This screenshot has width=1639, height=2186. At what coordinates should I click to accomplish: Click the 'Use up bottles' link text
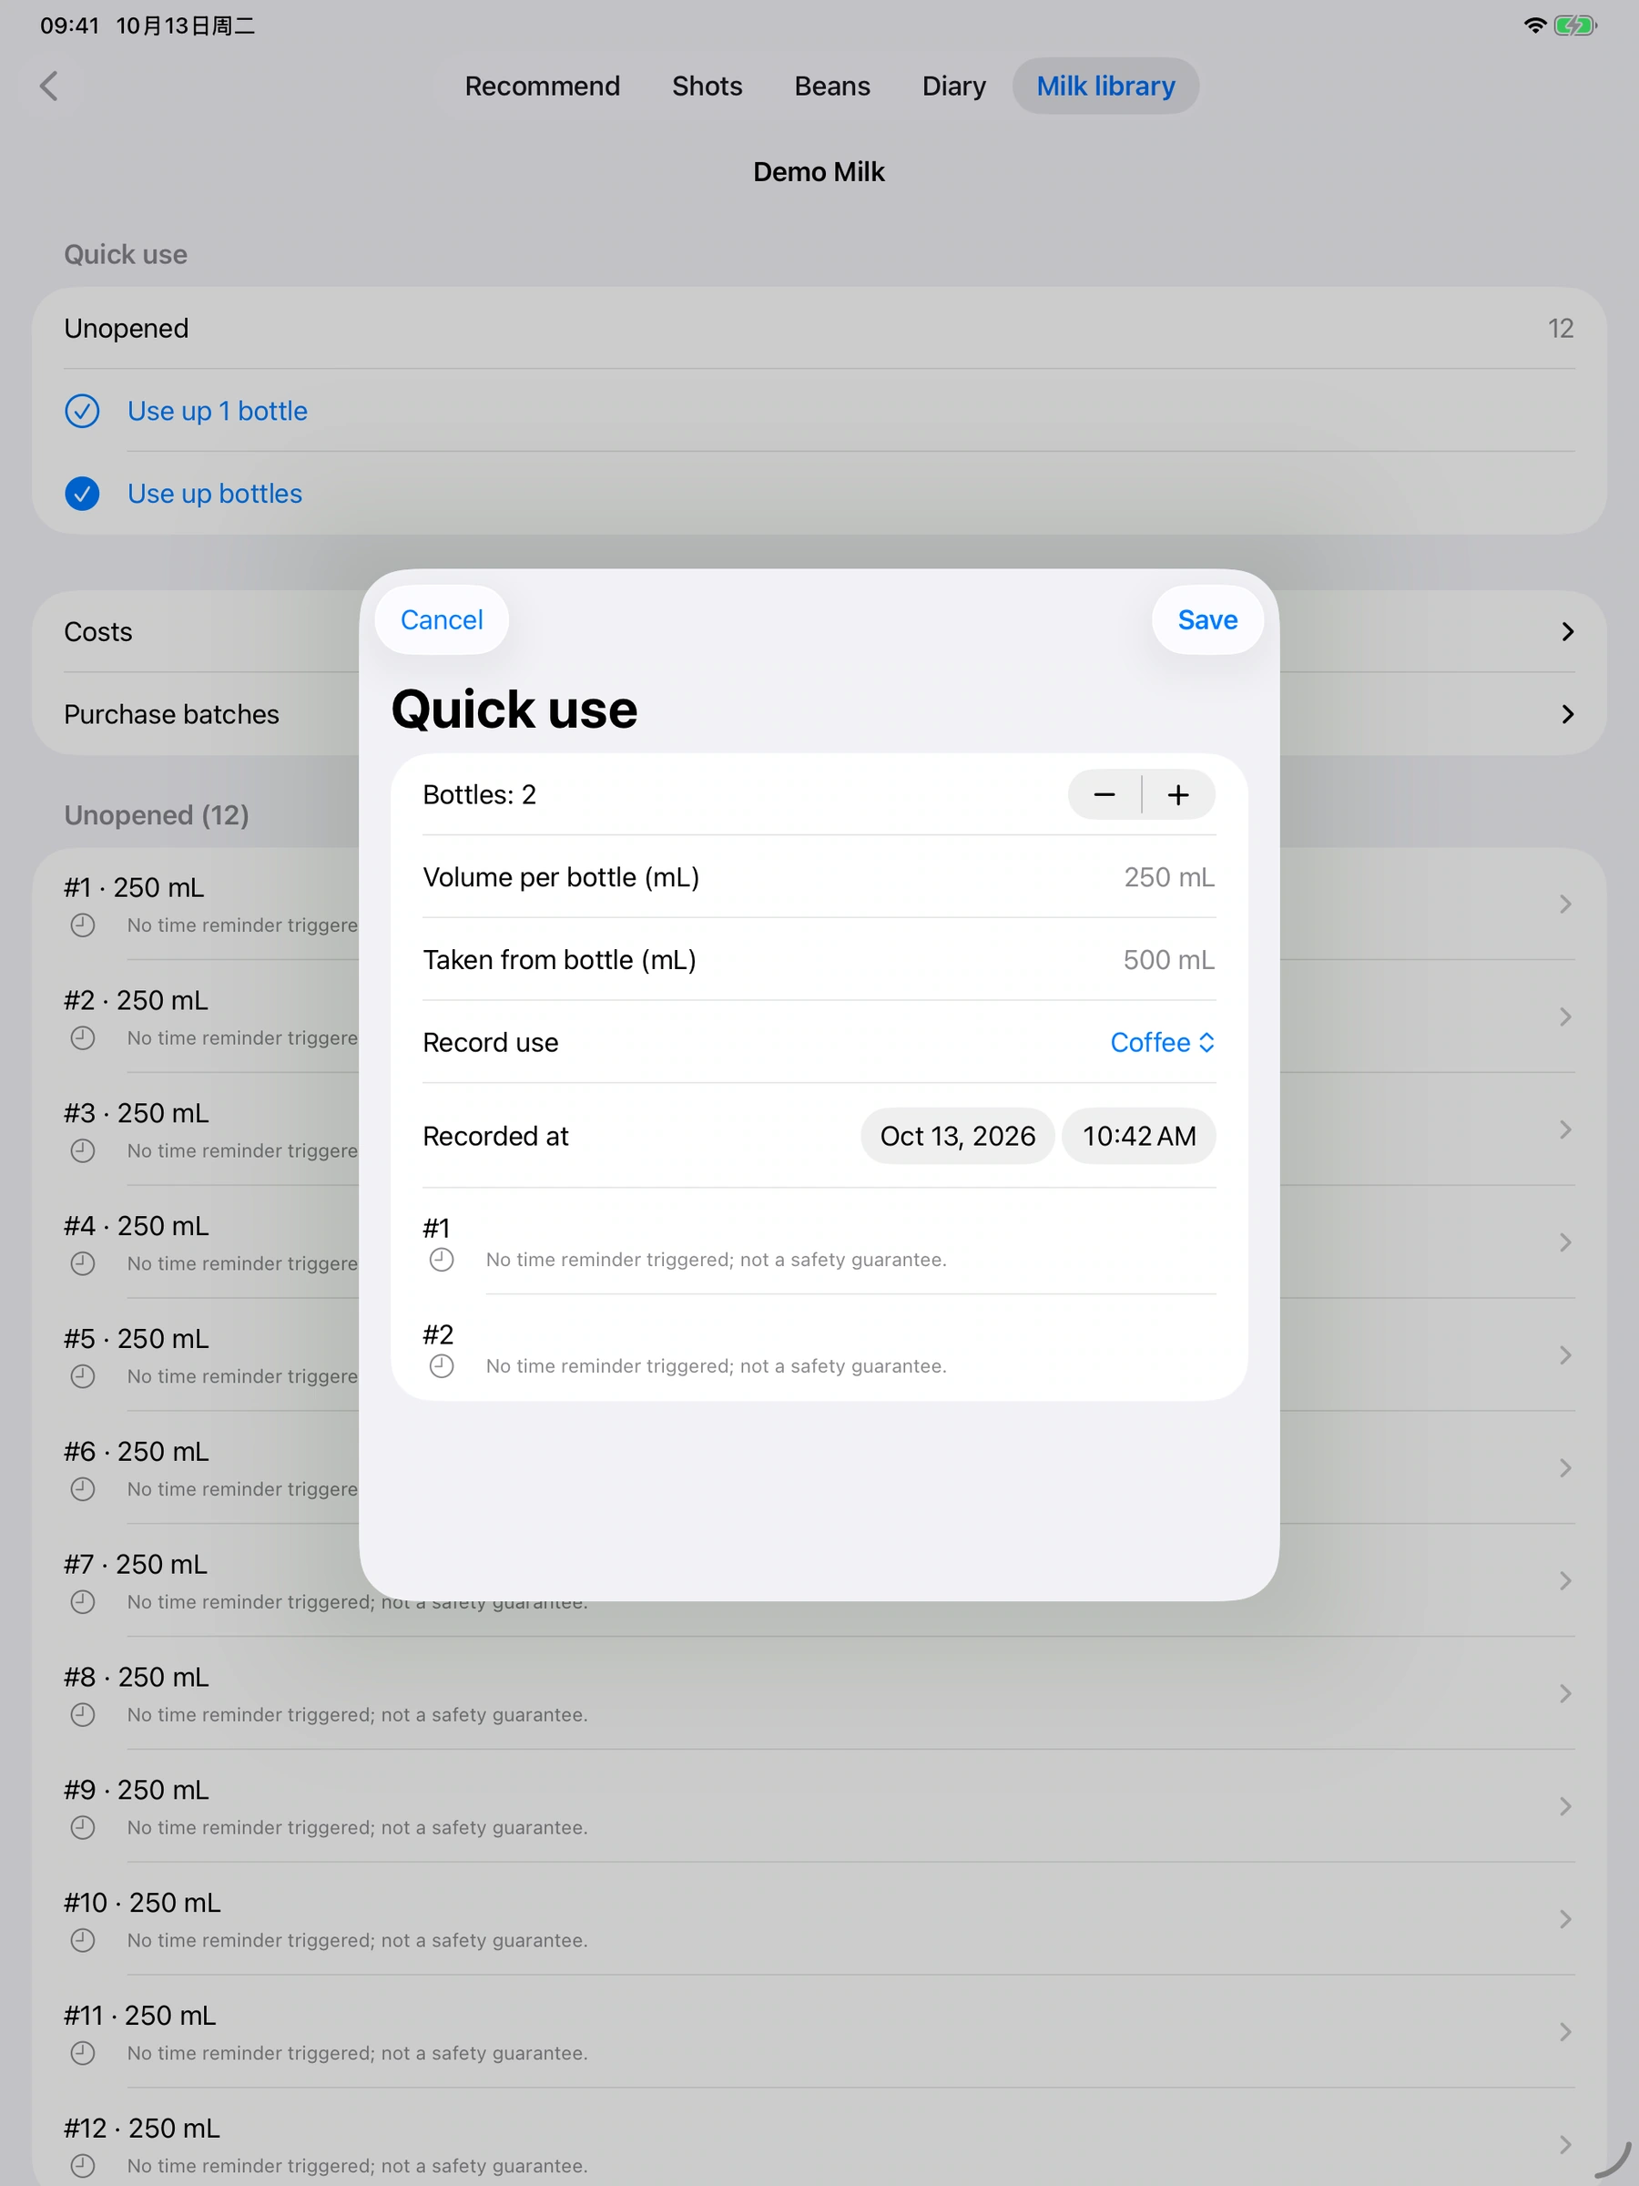(214, 493)
